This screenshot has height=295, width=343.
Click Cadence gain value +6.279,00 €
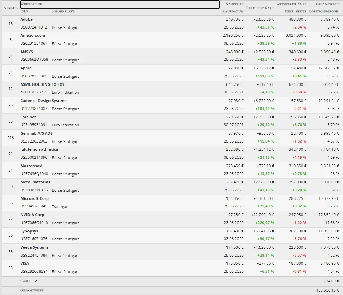(x=264, y=101)
